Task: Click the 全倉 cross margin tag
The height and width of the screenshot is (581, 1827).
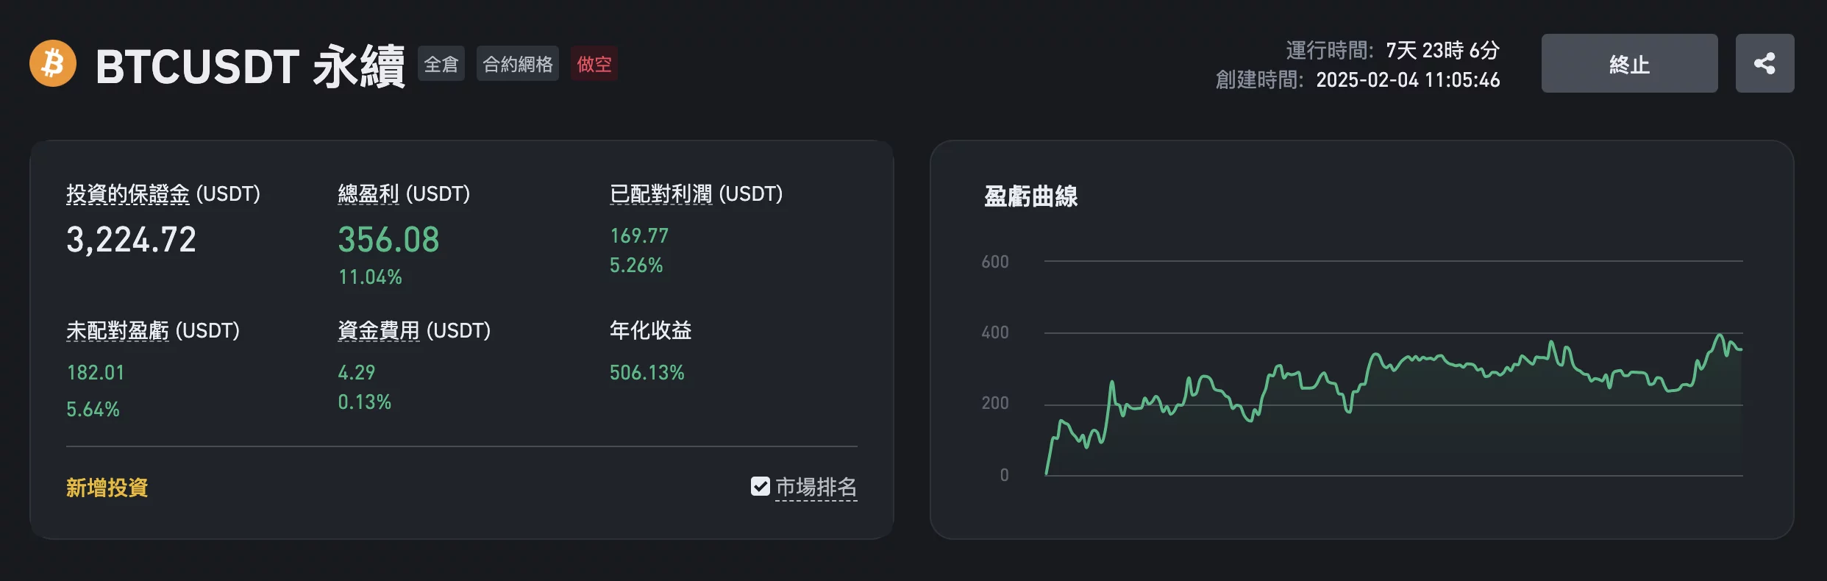Action: tap(441, 64)
